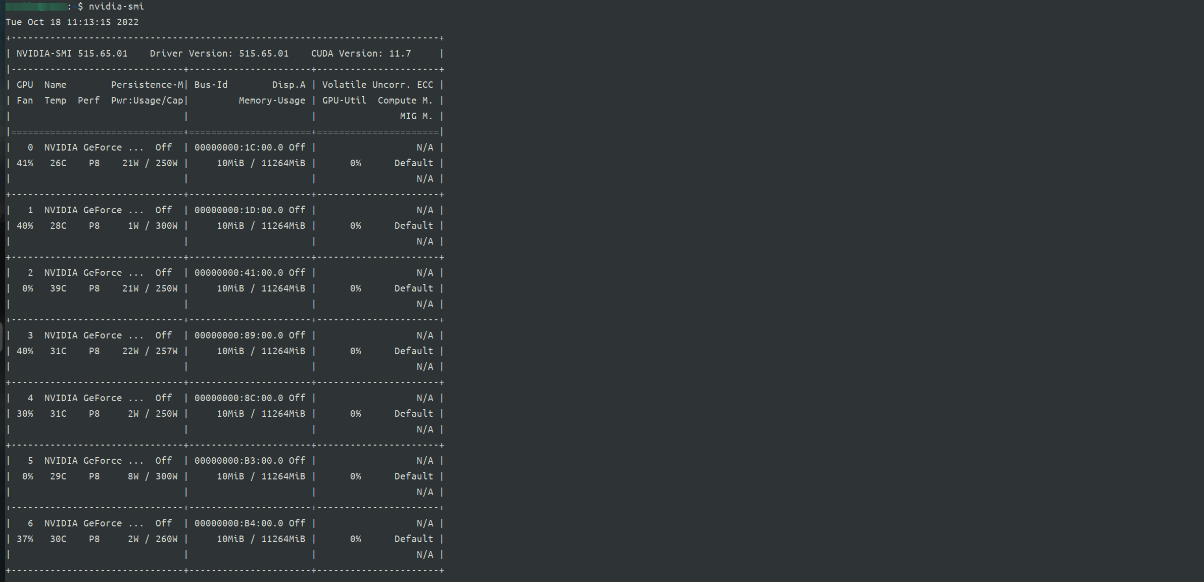Click the 'Volatile Uncorr. ECC' header
This screenshot has width=1204, height=582.
click(378, 85)
